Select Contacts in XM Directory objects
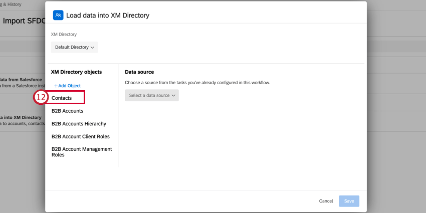 tap(62, 98)
